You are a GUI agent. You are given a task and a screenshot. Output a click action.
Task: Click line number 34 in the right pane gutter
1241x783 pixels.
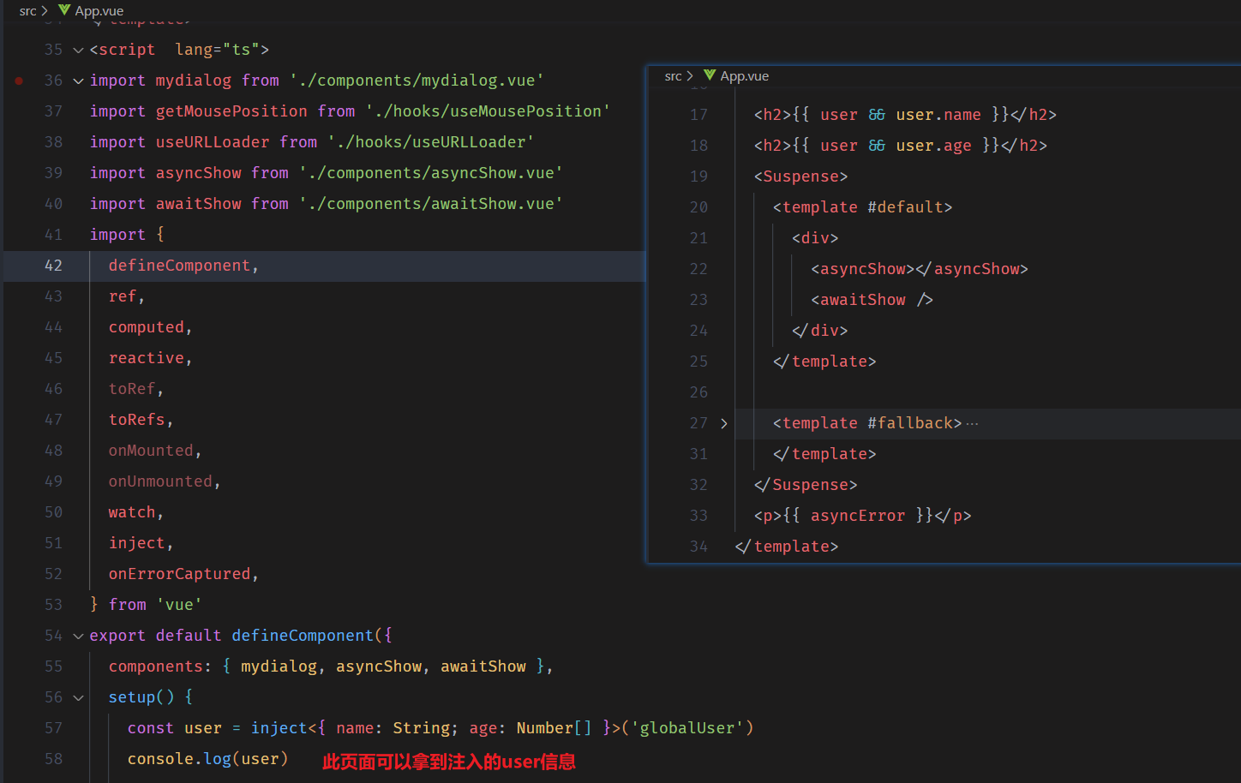[x=698, y=547]
